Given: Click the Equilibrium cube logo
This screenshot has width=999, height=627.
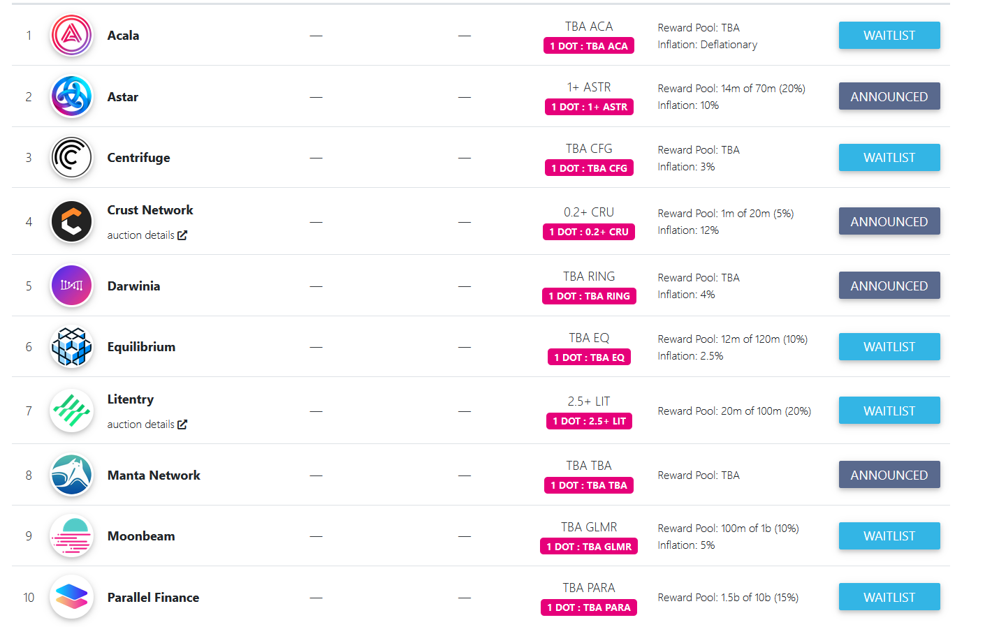Looking at the screenshot, I should pyautogui.click(x=71, y=347).
